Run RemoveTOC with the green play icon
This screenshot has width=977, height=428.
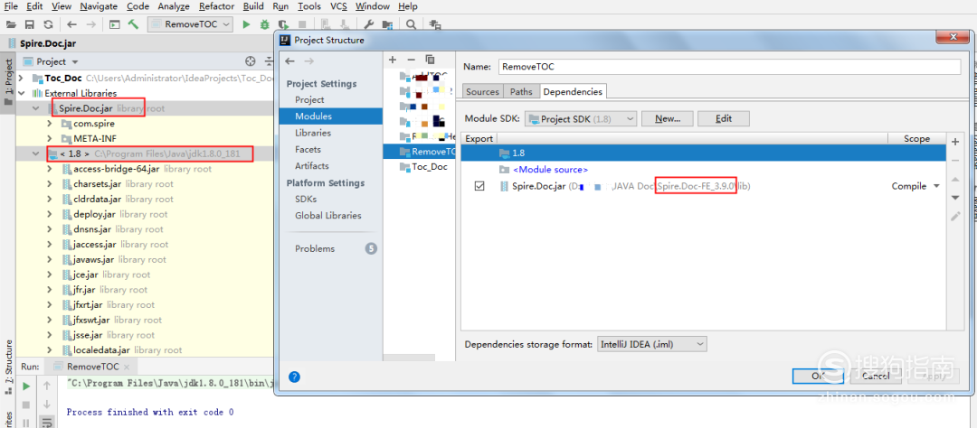(x=246, y=24)
